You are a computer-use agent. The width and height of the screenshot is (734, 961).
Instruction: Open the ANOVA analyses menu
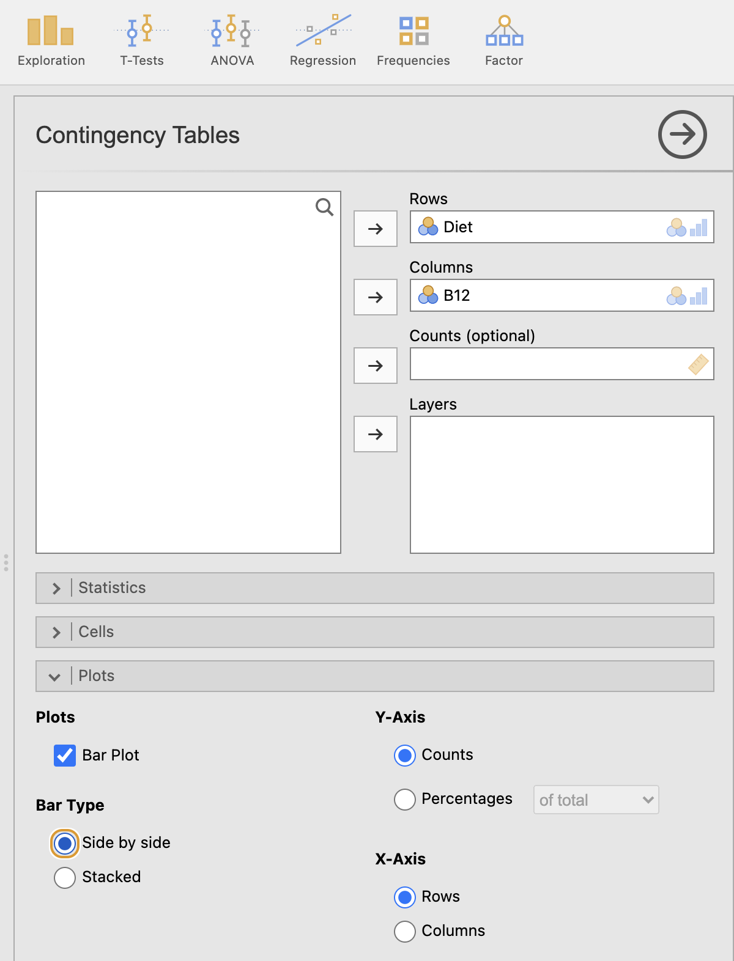click(232, 41)
